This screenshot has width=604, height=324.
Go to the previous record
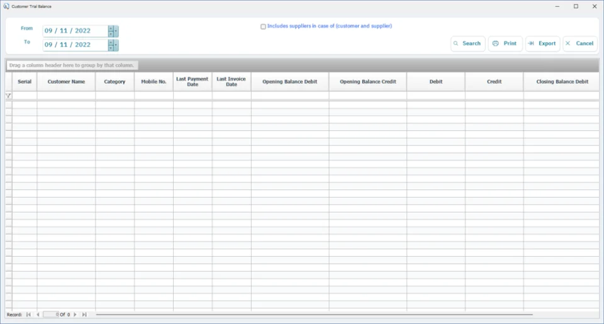pyautogui.click(x=38, y=315)
